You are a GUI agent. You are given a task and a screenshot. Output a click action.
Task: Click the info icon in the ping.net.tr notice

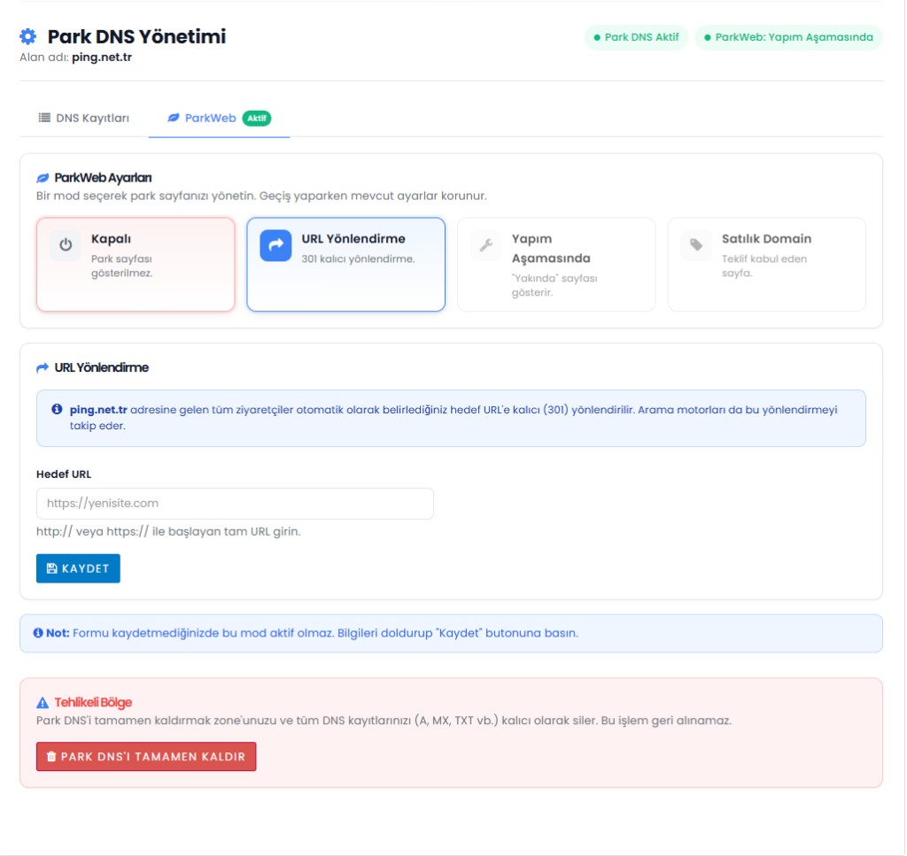point(57,409)
